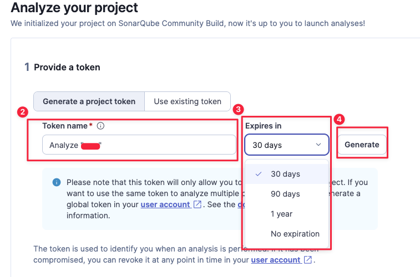Image resolution: width=420 pixels, height=277 pixels.
Task: Open the user account link in the blue note
Action: 165,204
